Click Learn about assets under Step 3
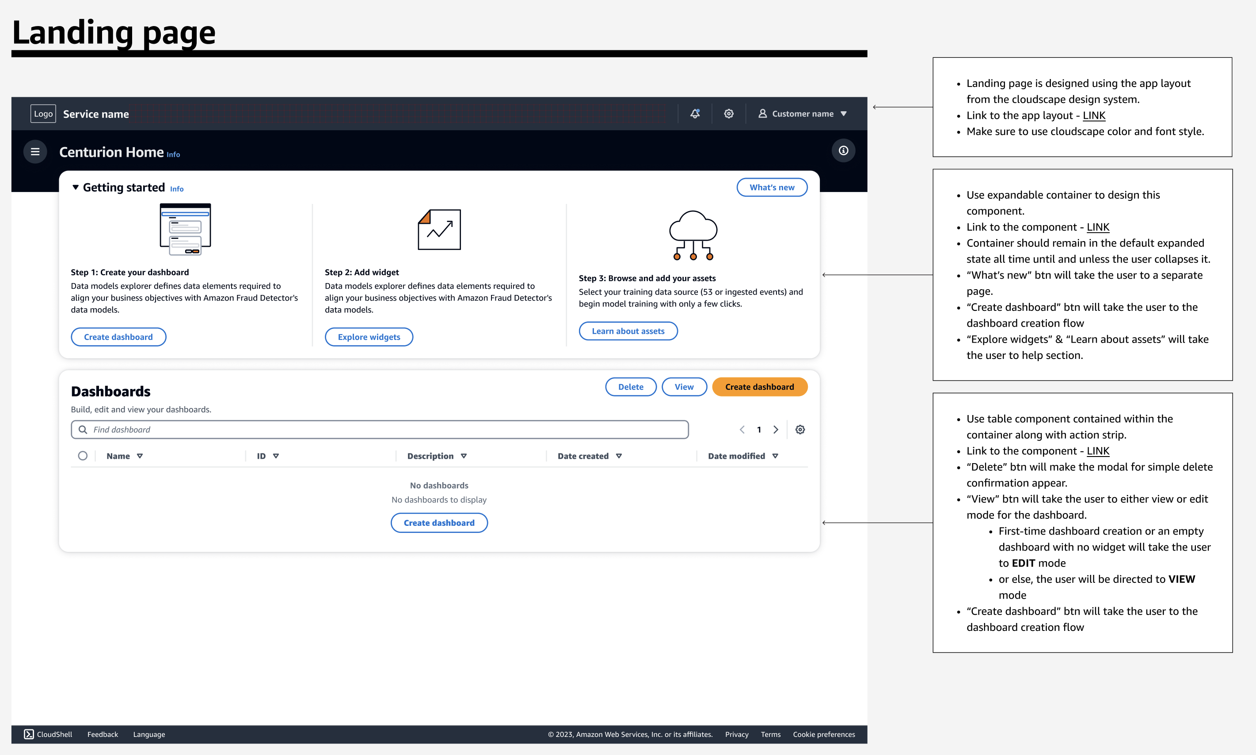Viewport: 1256px width, 755px height. pos(628,331)
